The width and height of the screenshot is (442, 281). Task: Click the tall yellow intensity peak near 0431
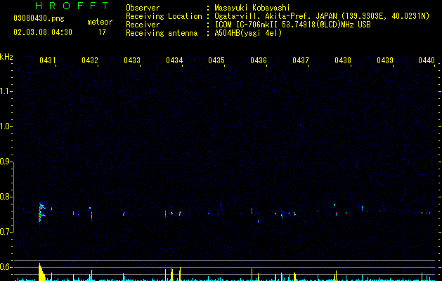(x=41, y=272)
